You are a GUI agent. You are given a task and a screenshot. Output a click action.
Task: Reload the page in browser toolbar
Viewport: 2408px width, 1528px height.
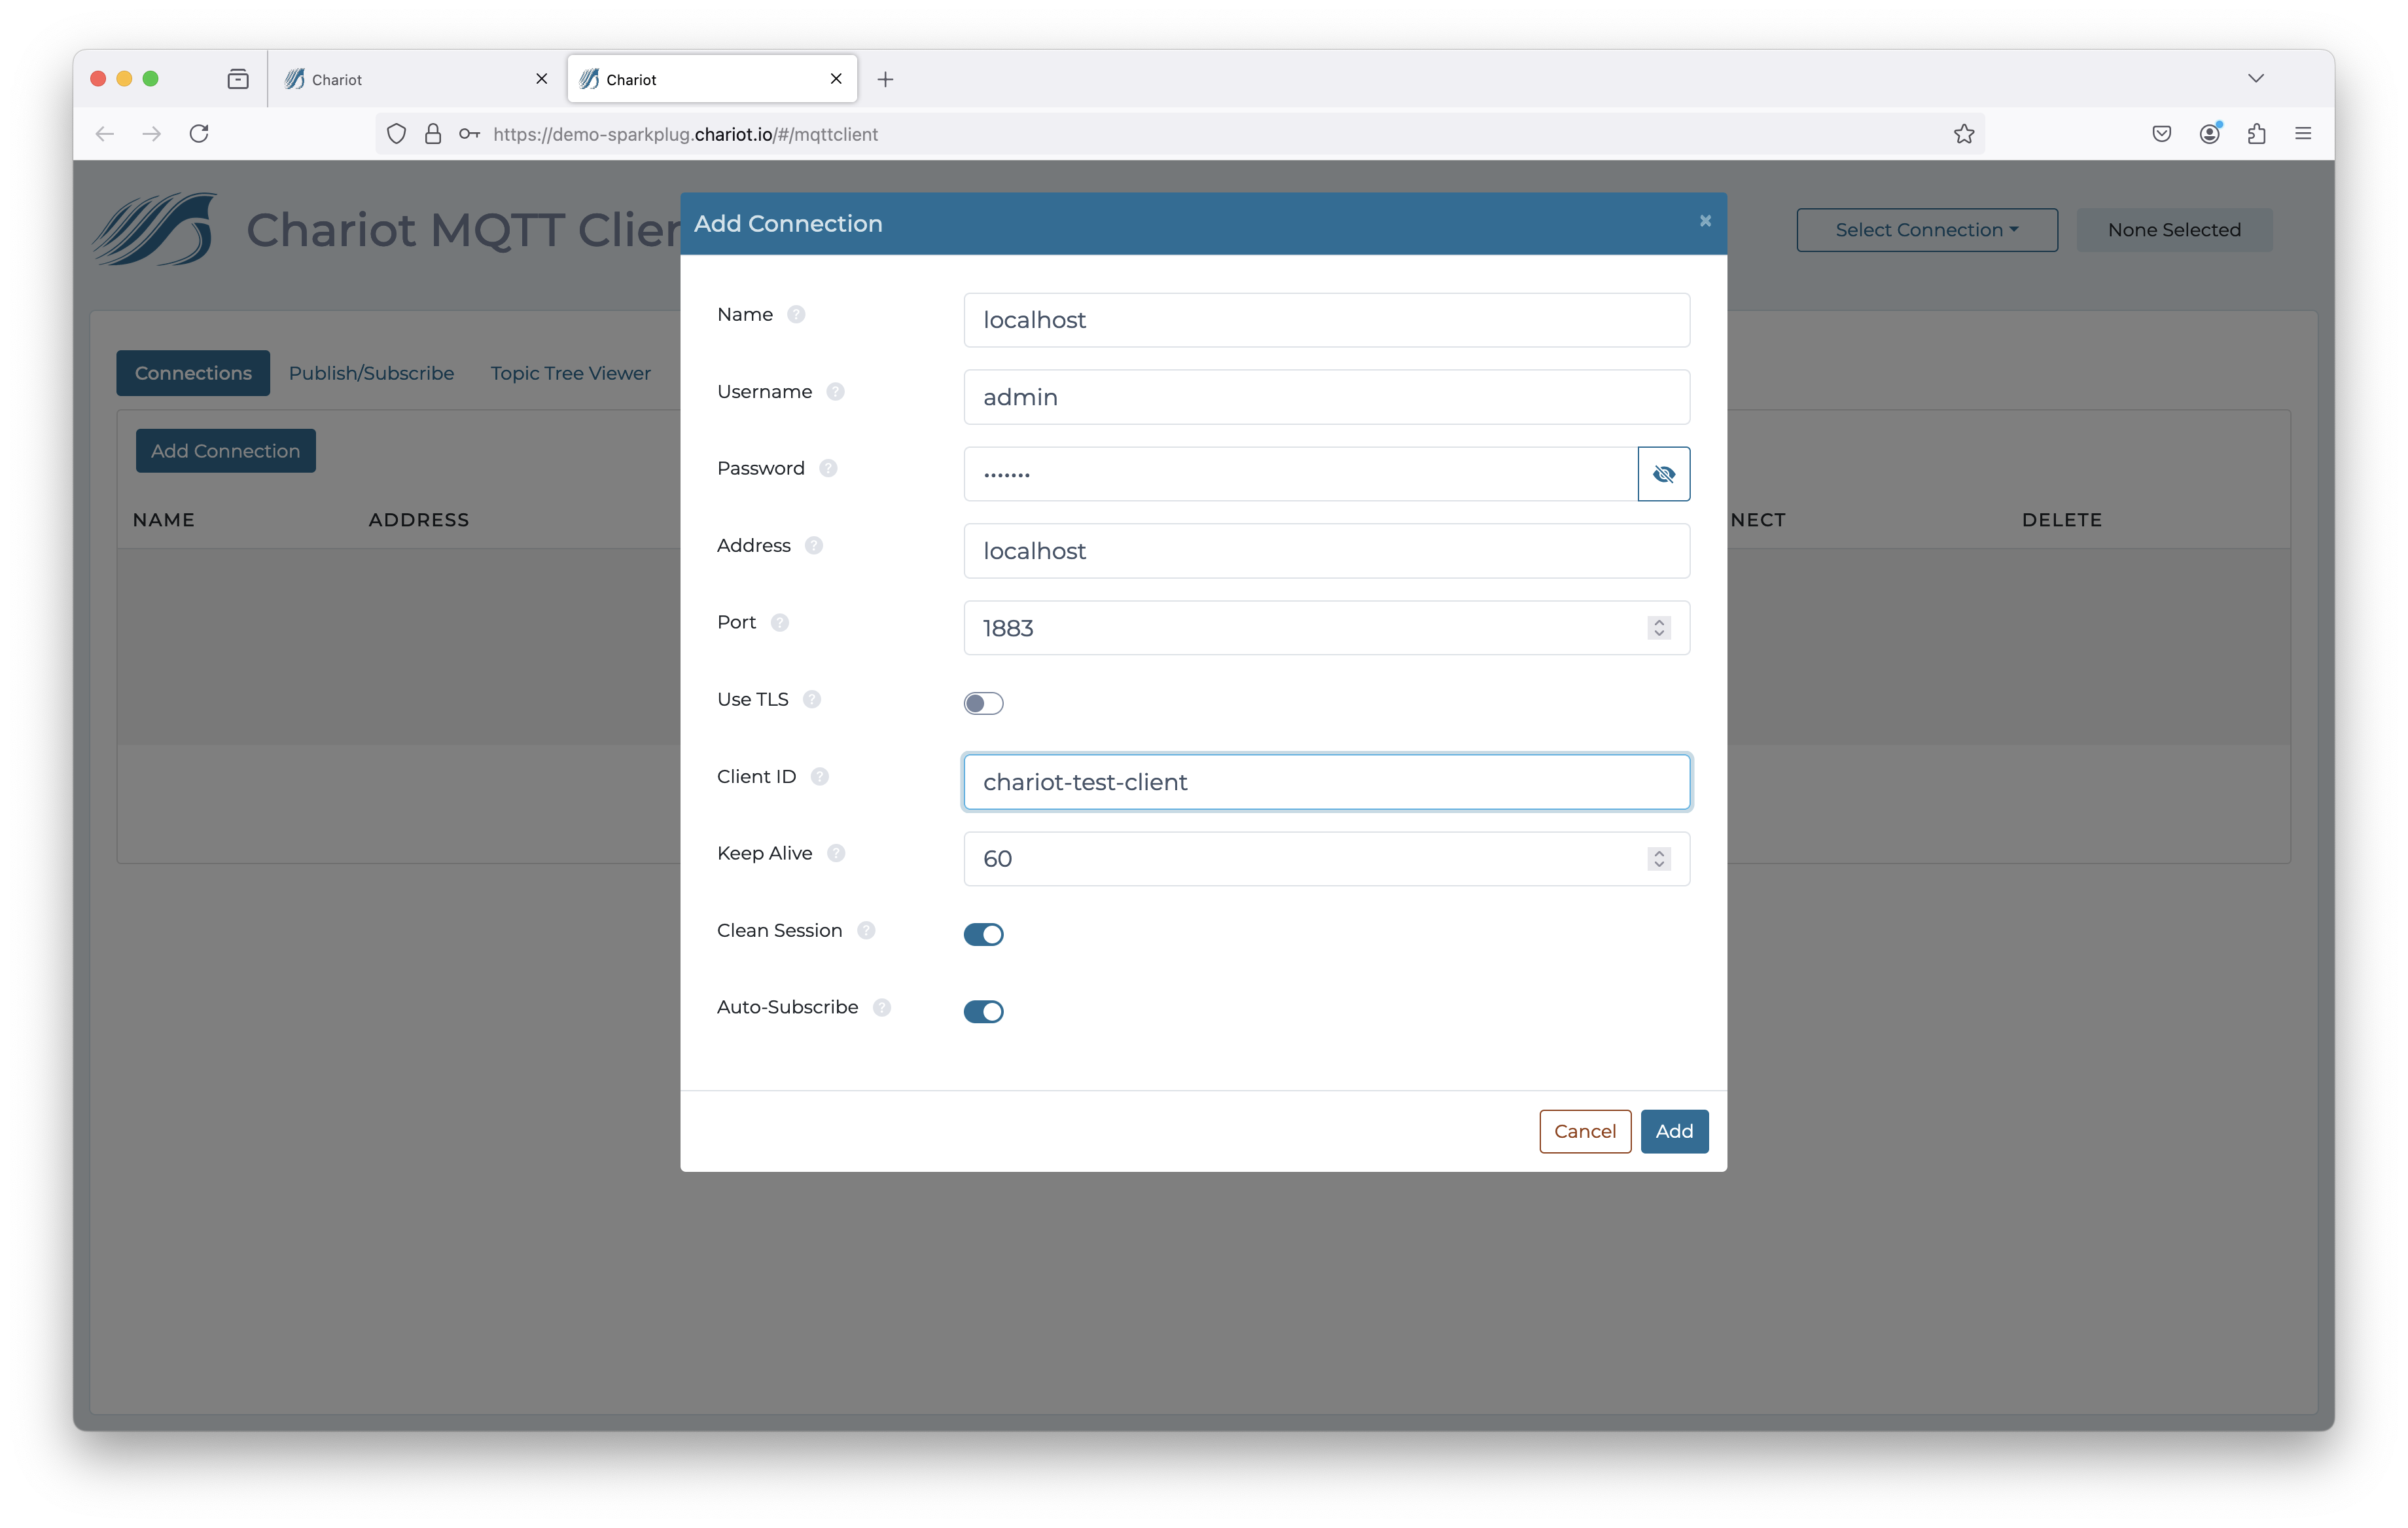pos(199,133)
